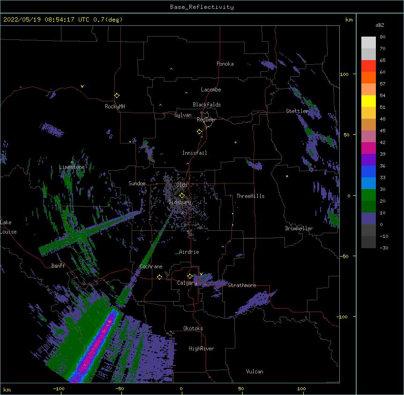
Task: Select the purple 36-39 dBZ legend swatch
Action: (x=368, y=160)
